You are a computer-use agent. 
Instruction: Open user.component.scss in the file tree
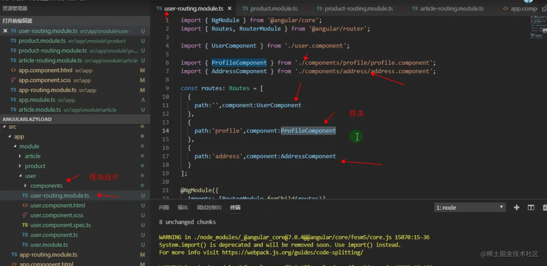tap(75, 215)
